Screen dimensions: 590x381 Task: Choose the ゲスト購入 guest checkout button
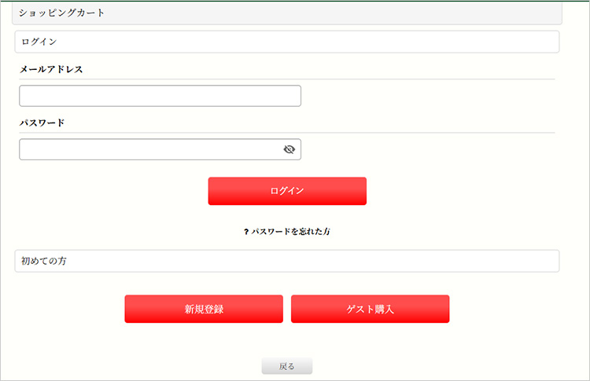(x=371, y=309)
